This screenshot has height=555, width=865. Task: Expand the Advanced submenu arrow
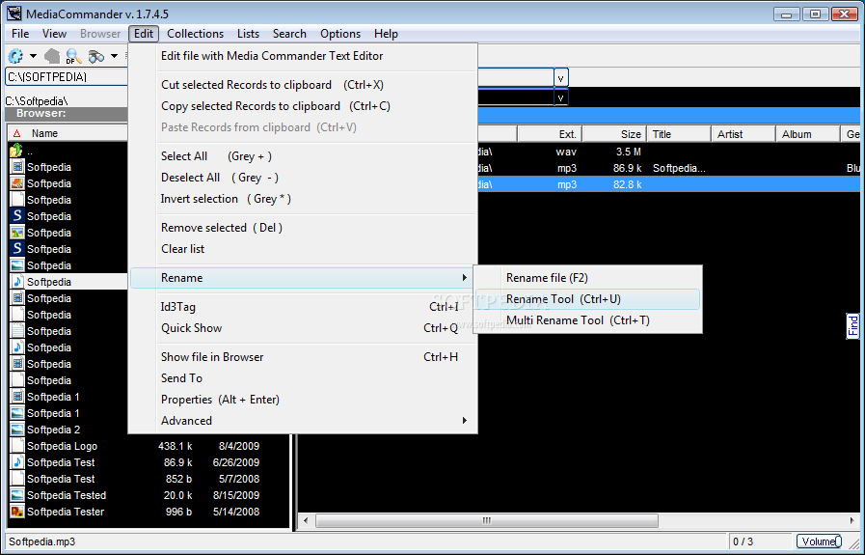465,421
